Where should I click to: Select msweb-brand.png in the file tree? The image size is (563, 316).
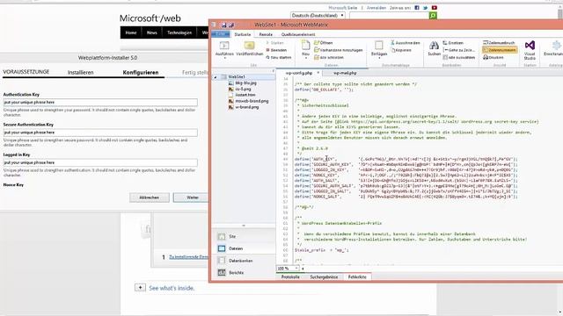252,101
